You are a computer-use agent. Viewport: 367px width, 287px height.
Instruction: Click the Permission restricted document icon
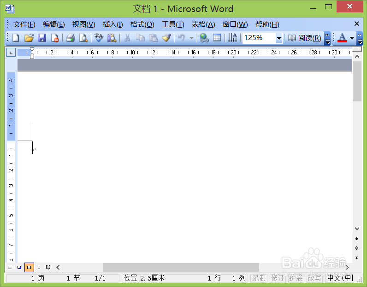(x=55, y=38)
